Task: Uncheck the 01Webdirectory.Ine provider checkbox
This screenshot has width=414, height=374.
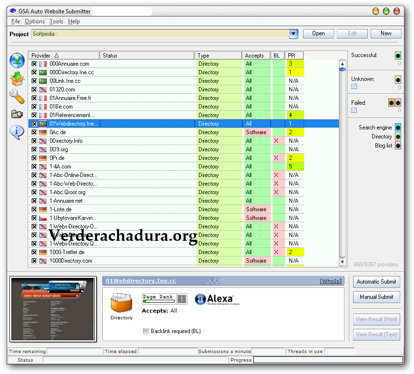Action: 34,124
